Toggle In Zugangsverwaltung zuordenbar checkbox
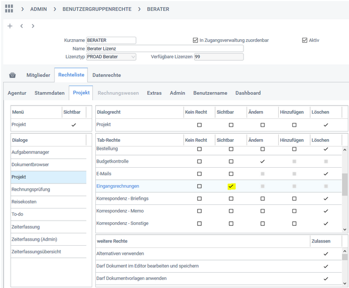This screenshot has width=349, height=288. pos(196,40)
